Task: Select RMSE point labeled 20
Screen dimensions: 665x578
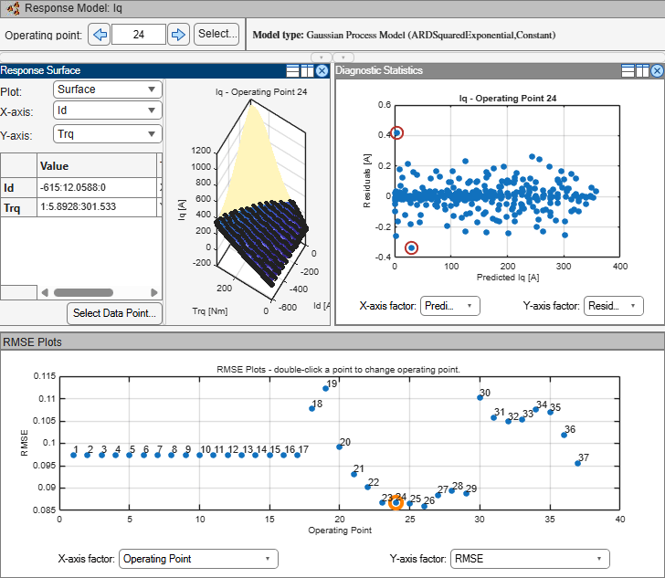Action: coord(339,447)
